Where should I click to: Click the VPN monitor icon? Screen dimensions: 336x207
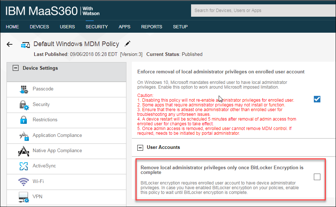(24, 197)
